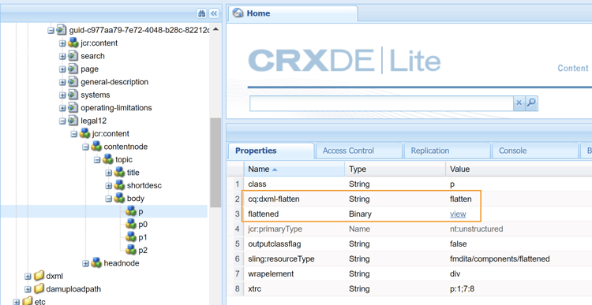This screenshot has height=305, width=592.
Task: Select the damuploadpath folder icon
Action: (39, 289)
